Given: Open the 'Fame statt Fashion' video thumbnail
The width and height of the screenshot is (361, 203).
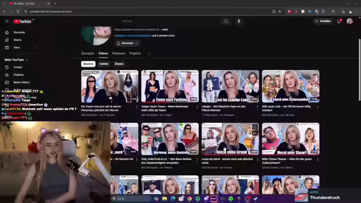Looking at the screenshot, I should tap(170, 86).
